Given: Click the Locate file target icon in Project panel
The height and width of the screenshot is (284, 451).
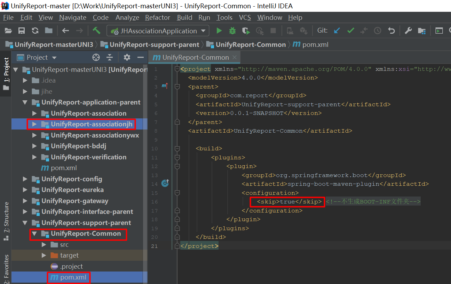Looking at the screenshot, I should coord(96,57).
